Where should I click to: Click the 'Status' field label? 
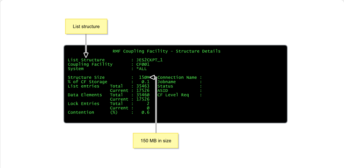click(165, 86)
